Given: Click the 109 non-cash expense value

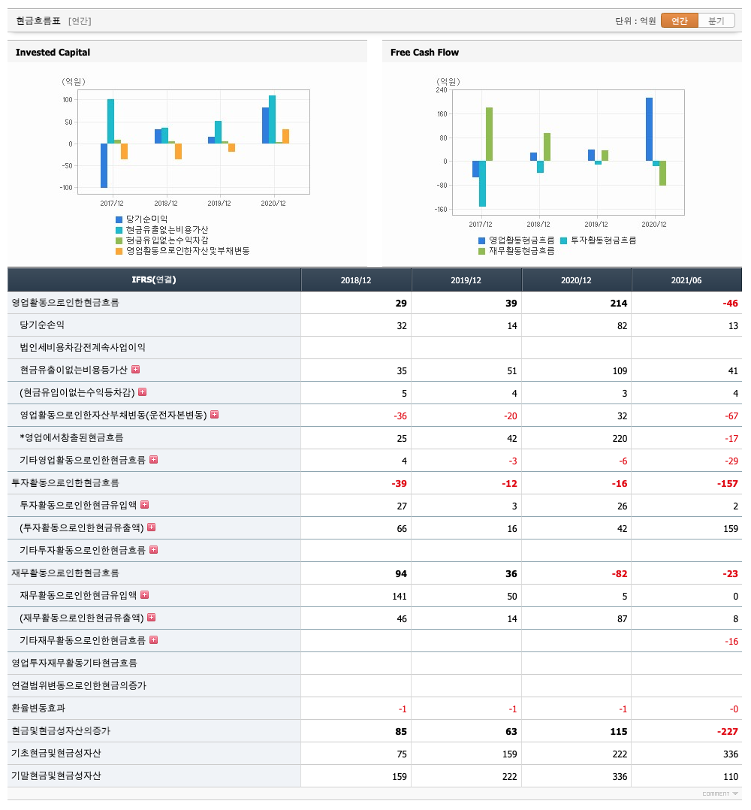Looking at the screenshot, I should pos(620,371).
